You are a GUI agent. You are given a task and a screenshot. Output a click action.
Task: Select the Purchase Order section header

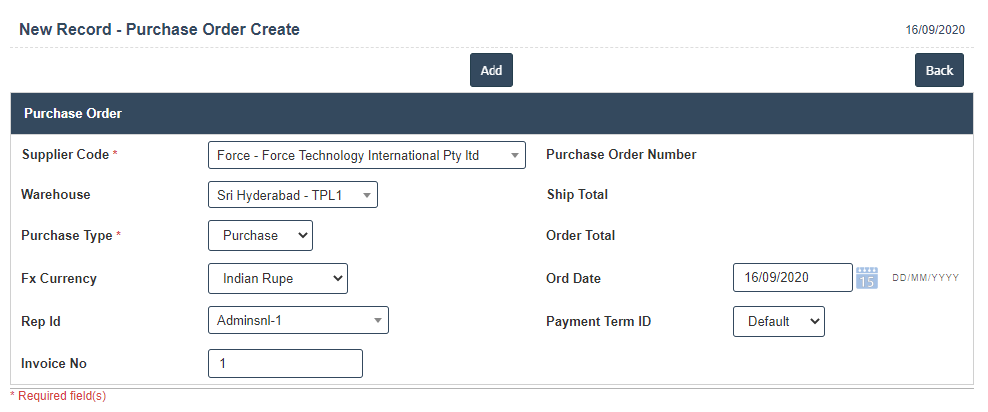click(73, 114)
